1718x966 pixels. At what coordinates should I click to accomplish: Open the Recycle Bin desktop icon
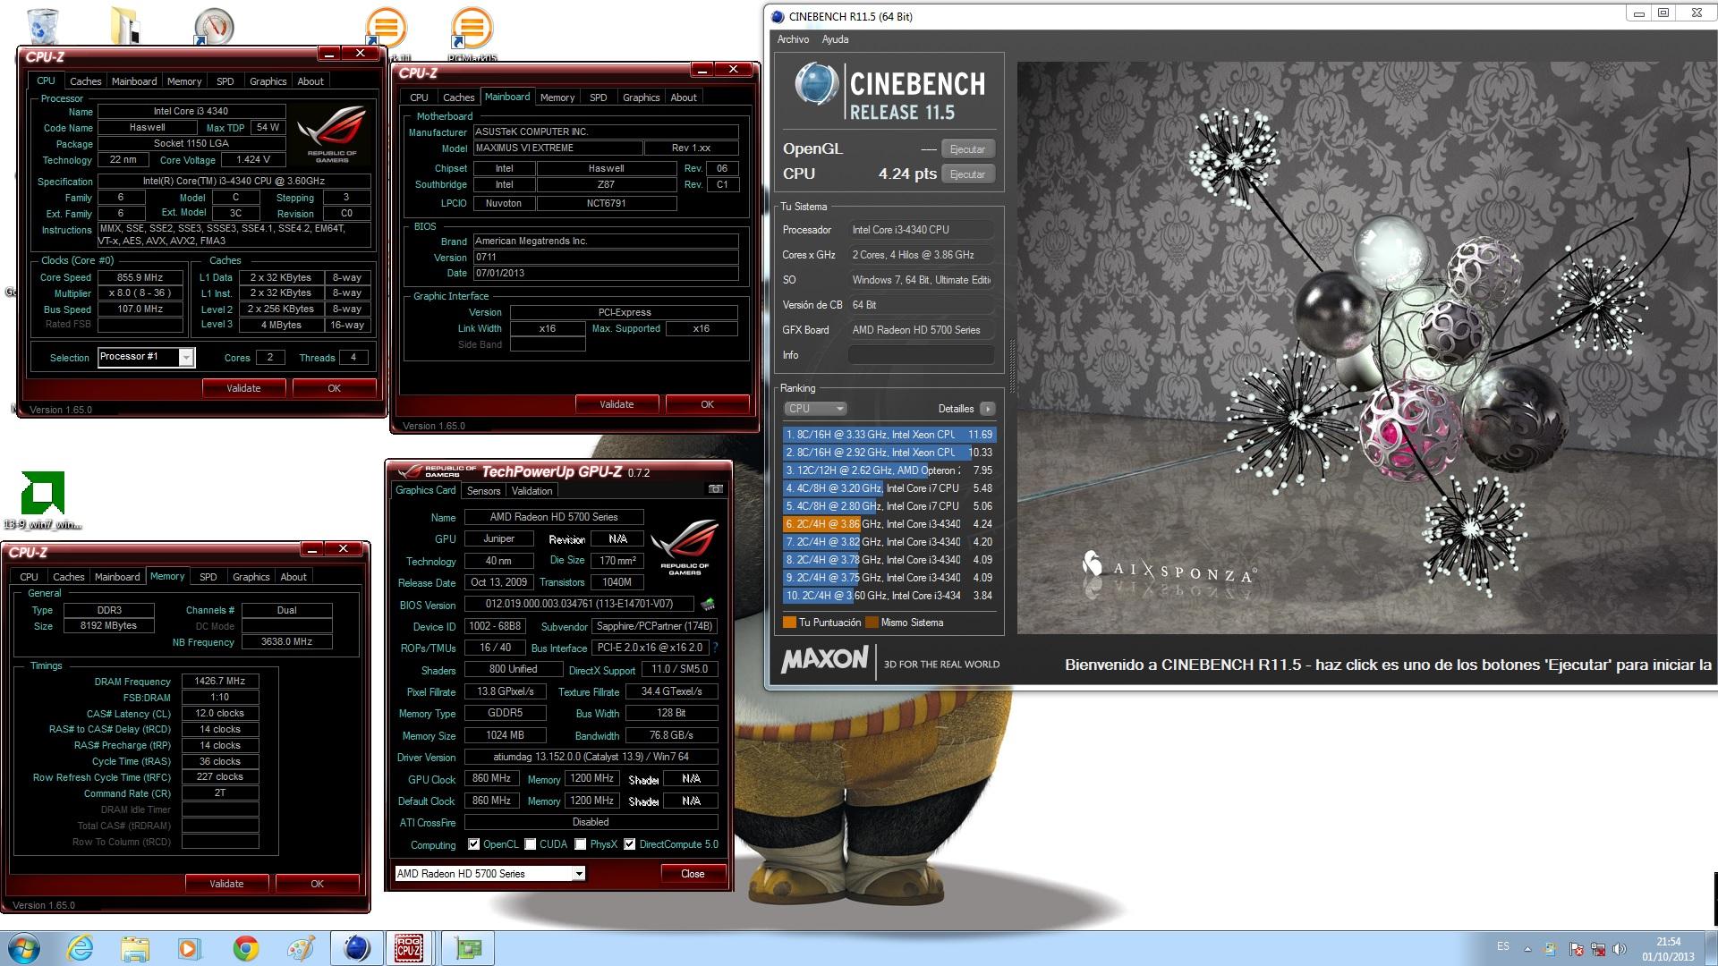pos(41,25)
